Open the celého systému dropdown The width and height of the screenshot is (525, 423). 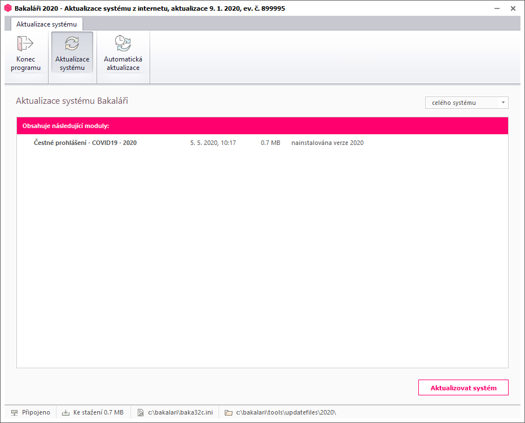pos(466,103)
